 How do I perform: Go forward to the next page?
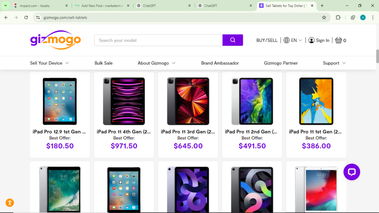coord(16,17)
